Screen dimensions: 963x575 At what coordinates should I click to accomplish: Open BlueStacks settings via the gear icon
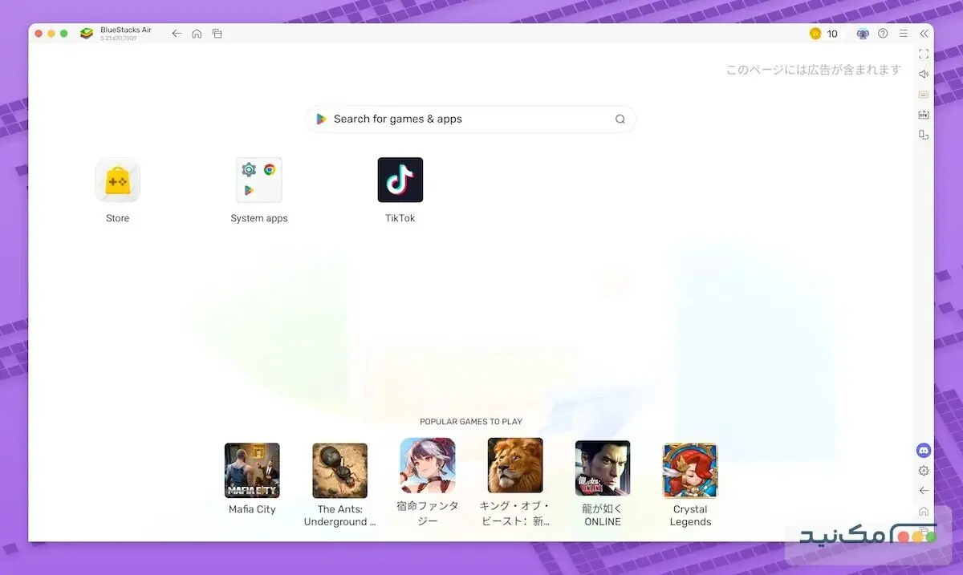click(x=923, y=471)
